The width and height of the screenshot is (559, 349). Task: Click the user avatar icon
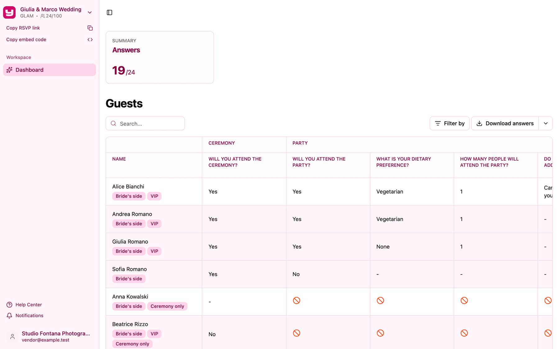point(12,336)
